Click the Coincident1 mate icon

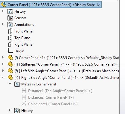click(24, 104)
